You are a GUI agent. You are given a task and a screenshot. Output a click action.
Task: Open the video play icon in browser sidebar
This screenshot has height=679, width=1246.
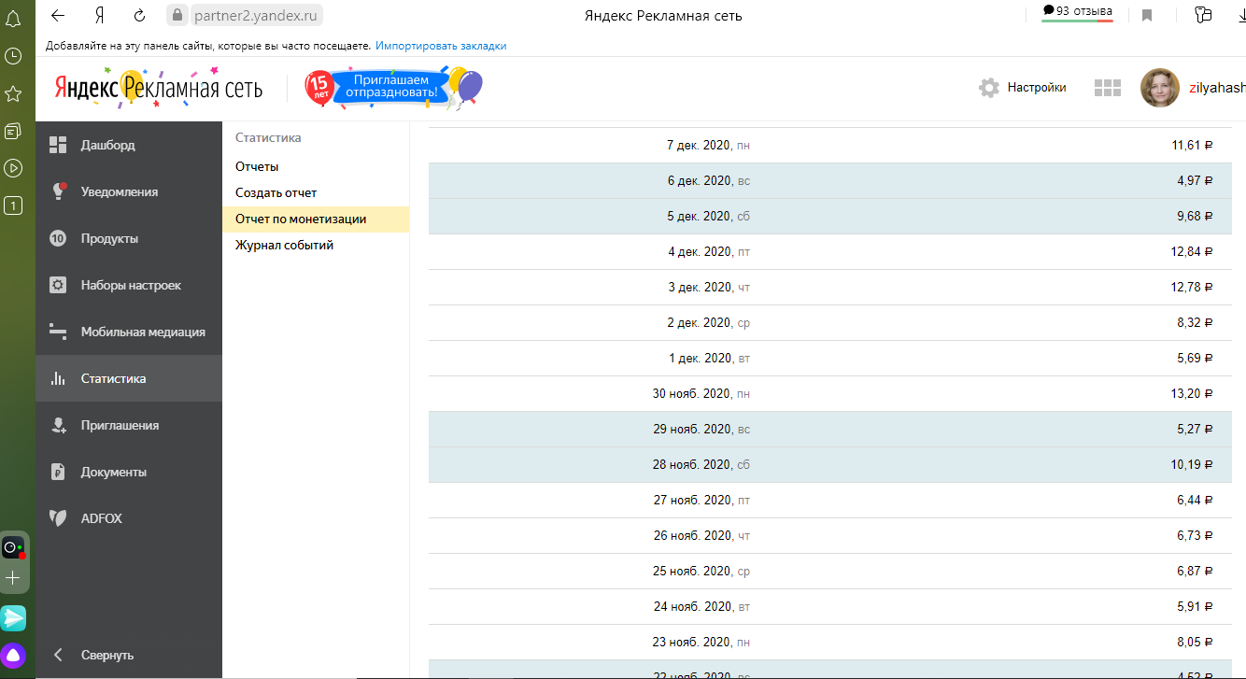(13, 168)
